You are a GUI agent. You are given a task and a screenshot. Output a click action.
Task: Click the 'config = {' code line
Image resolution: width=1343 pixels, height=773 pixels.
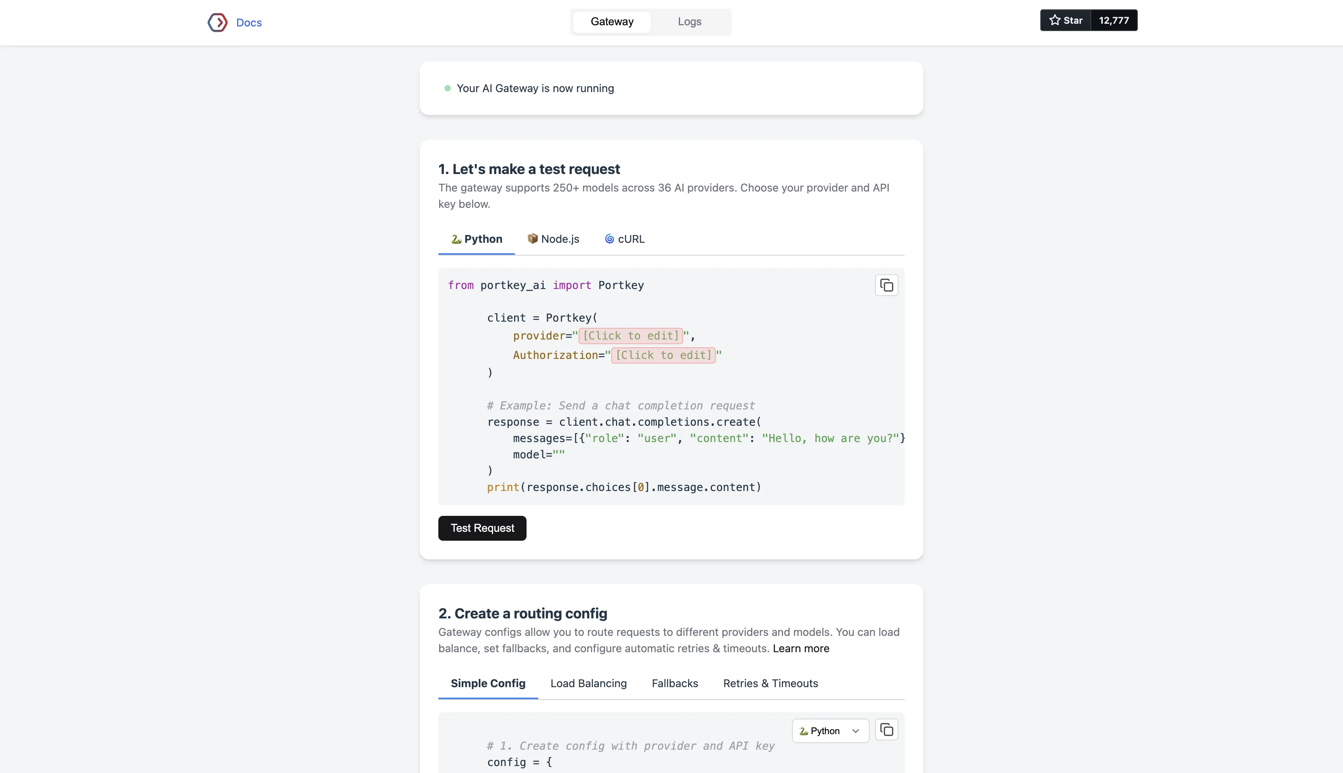click(519, 763)
